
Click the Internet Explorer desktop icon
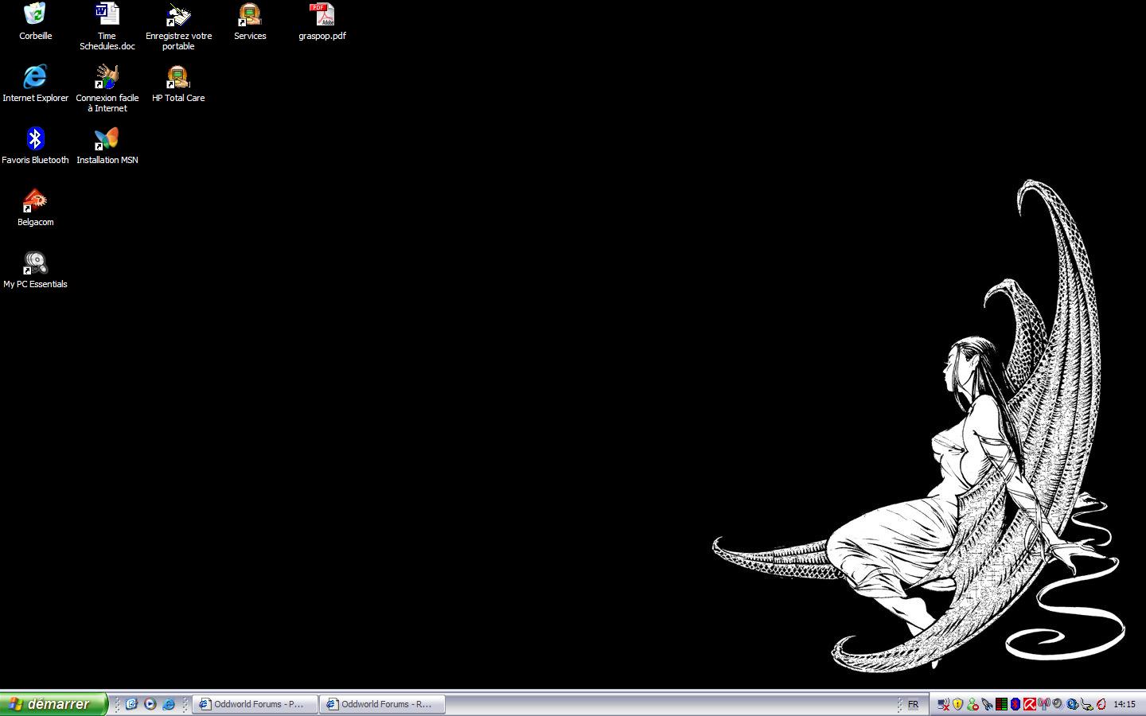pos(35,77)
